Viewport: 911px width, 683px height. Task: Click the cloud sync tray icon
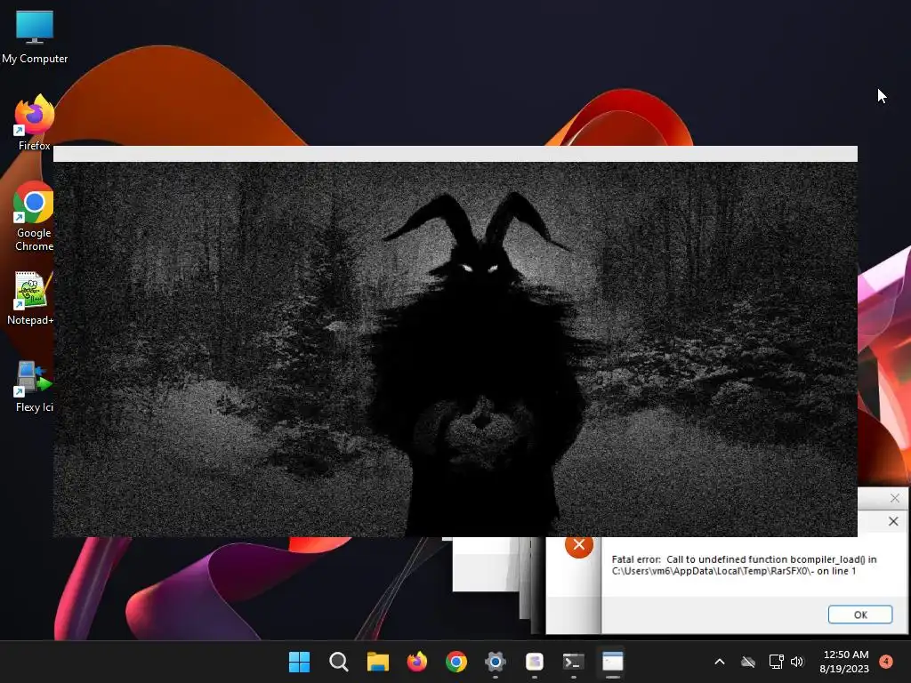click(748, 662)
